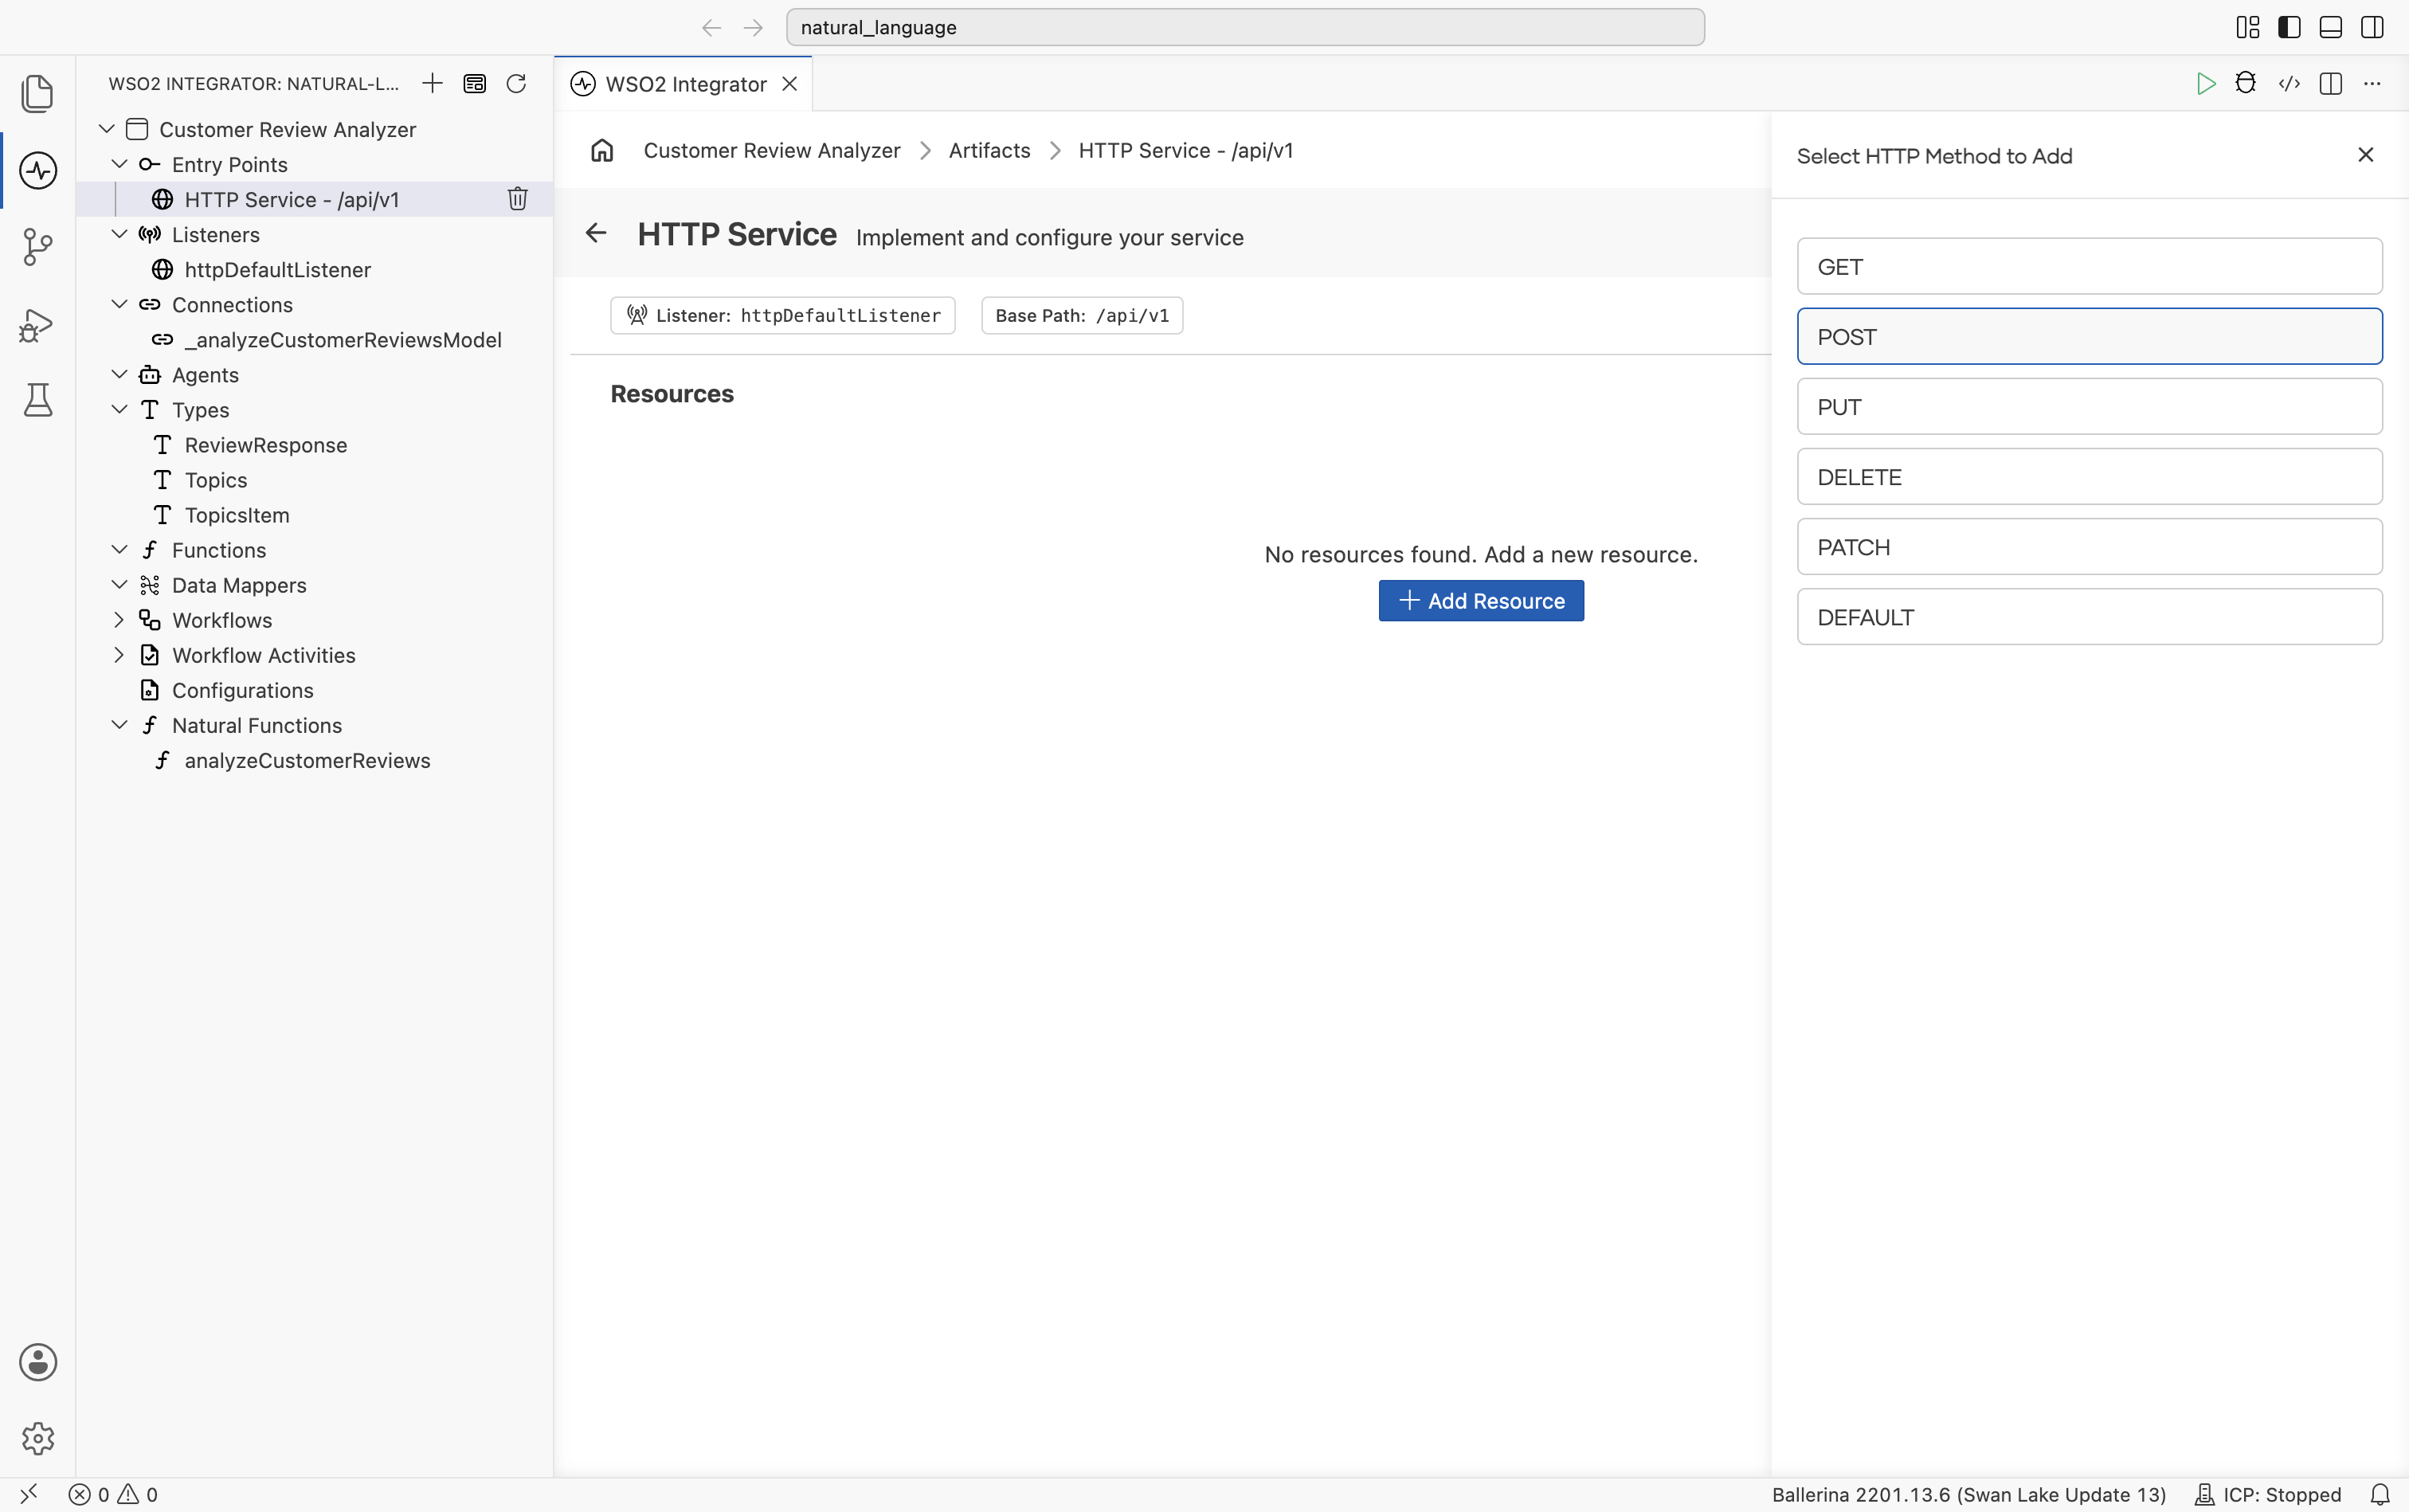2409x1512 pixels.
Task: Split the editor to the right
Action: (2331, 83)
